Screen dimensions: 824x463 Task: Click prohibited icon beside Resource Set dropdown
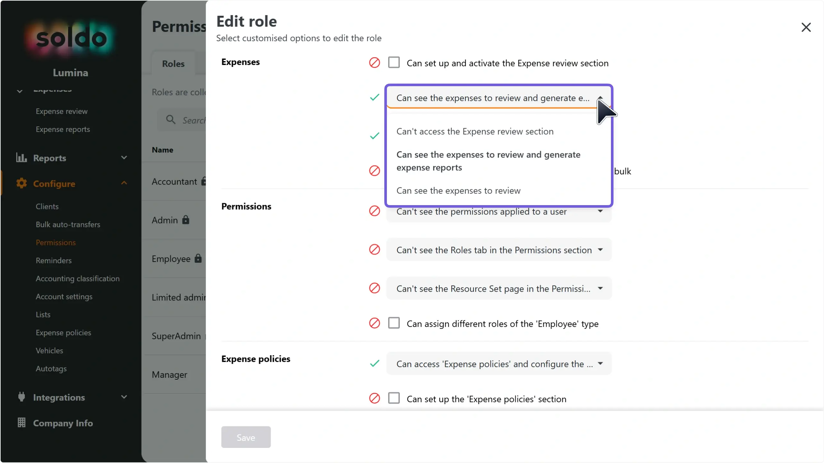pyautogui.click(x=374, y=288)
